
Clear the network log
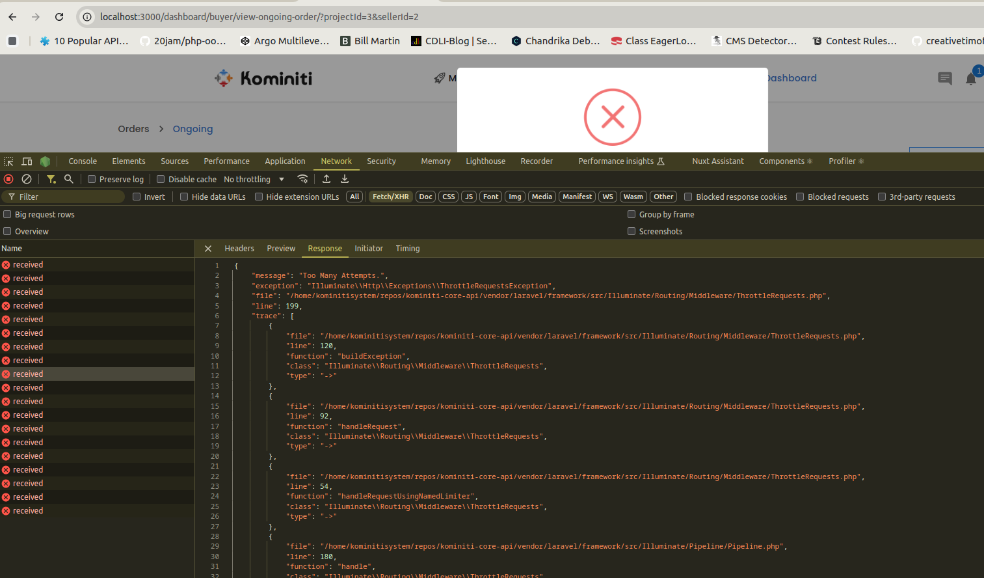pyautogui.click(x=27, y=179)
